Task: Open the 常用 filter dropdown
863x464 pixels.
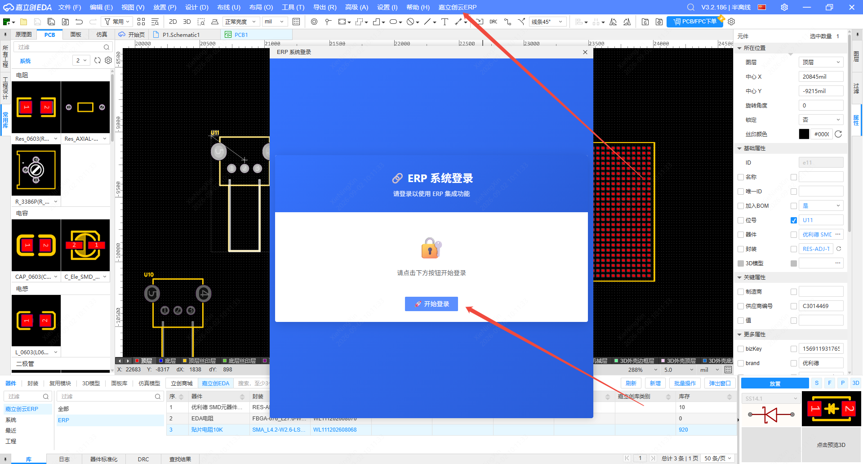Action: click(x=116, y=22)
